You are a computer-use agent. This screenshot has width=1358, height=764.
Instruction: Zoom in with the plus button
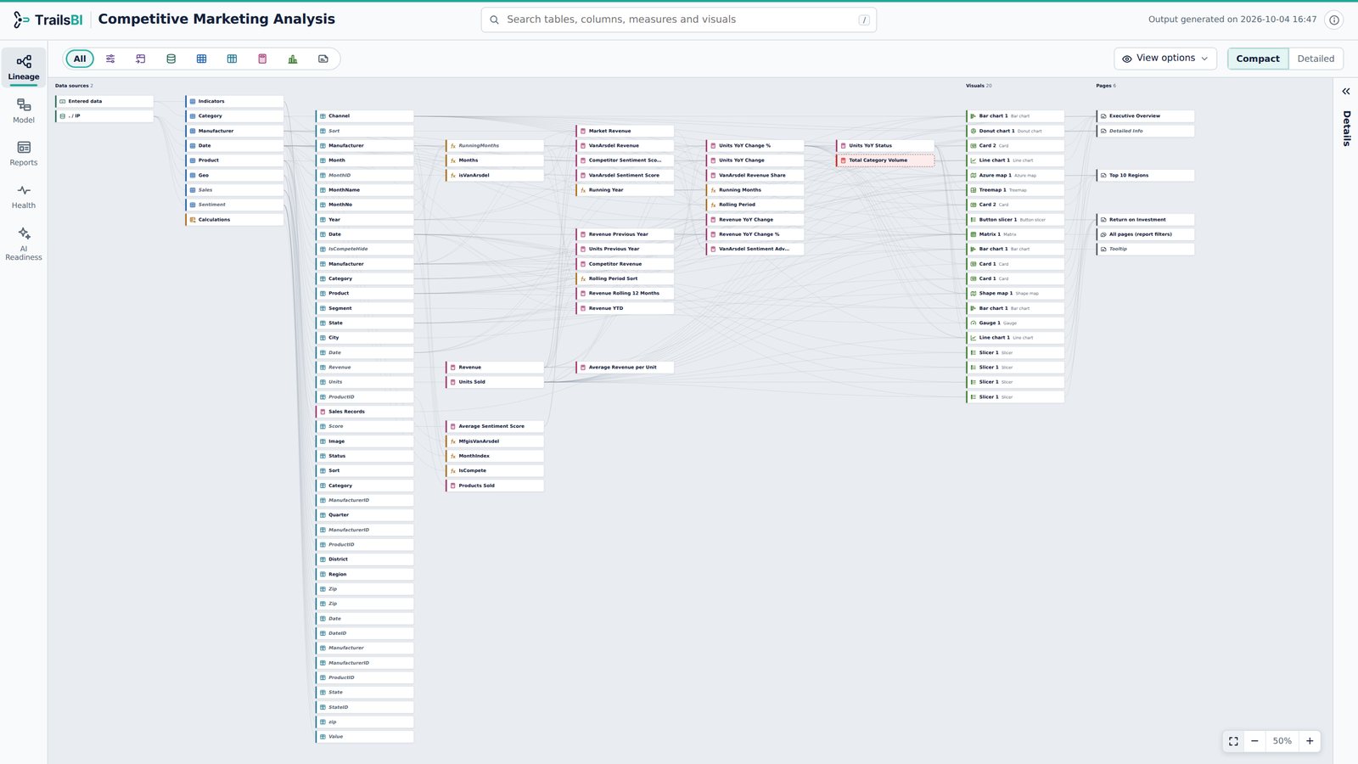[x=1310, y=741]
